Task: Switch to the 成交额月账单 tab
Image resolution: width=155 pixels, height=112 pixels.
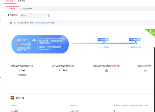Action: click(27, 9)
